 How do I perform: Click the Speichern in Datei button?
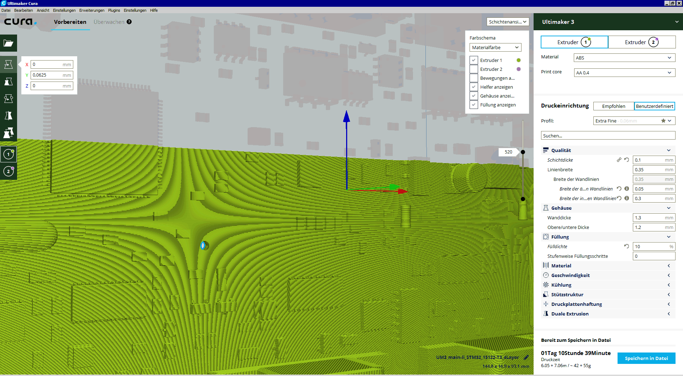tap(646, 358)
